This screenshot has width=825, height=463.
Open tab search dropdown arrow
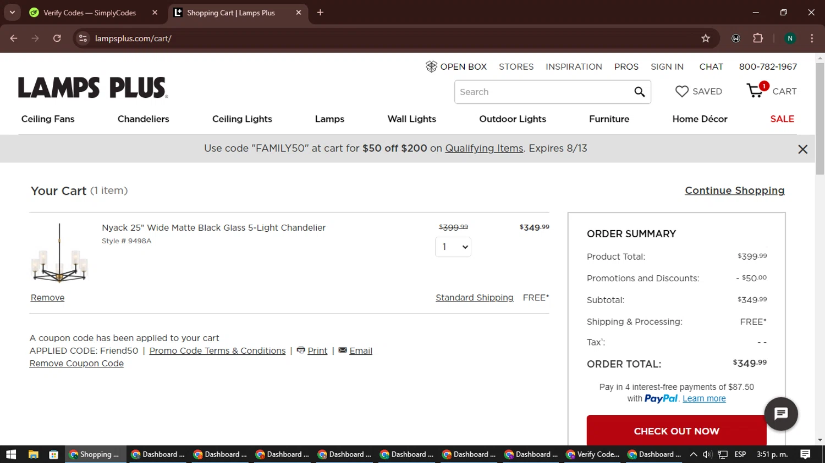(x=12, y=13)
